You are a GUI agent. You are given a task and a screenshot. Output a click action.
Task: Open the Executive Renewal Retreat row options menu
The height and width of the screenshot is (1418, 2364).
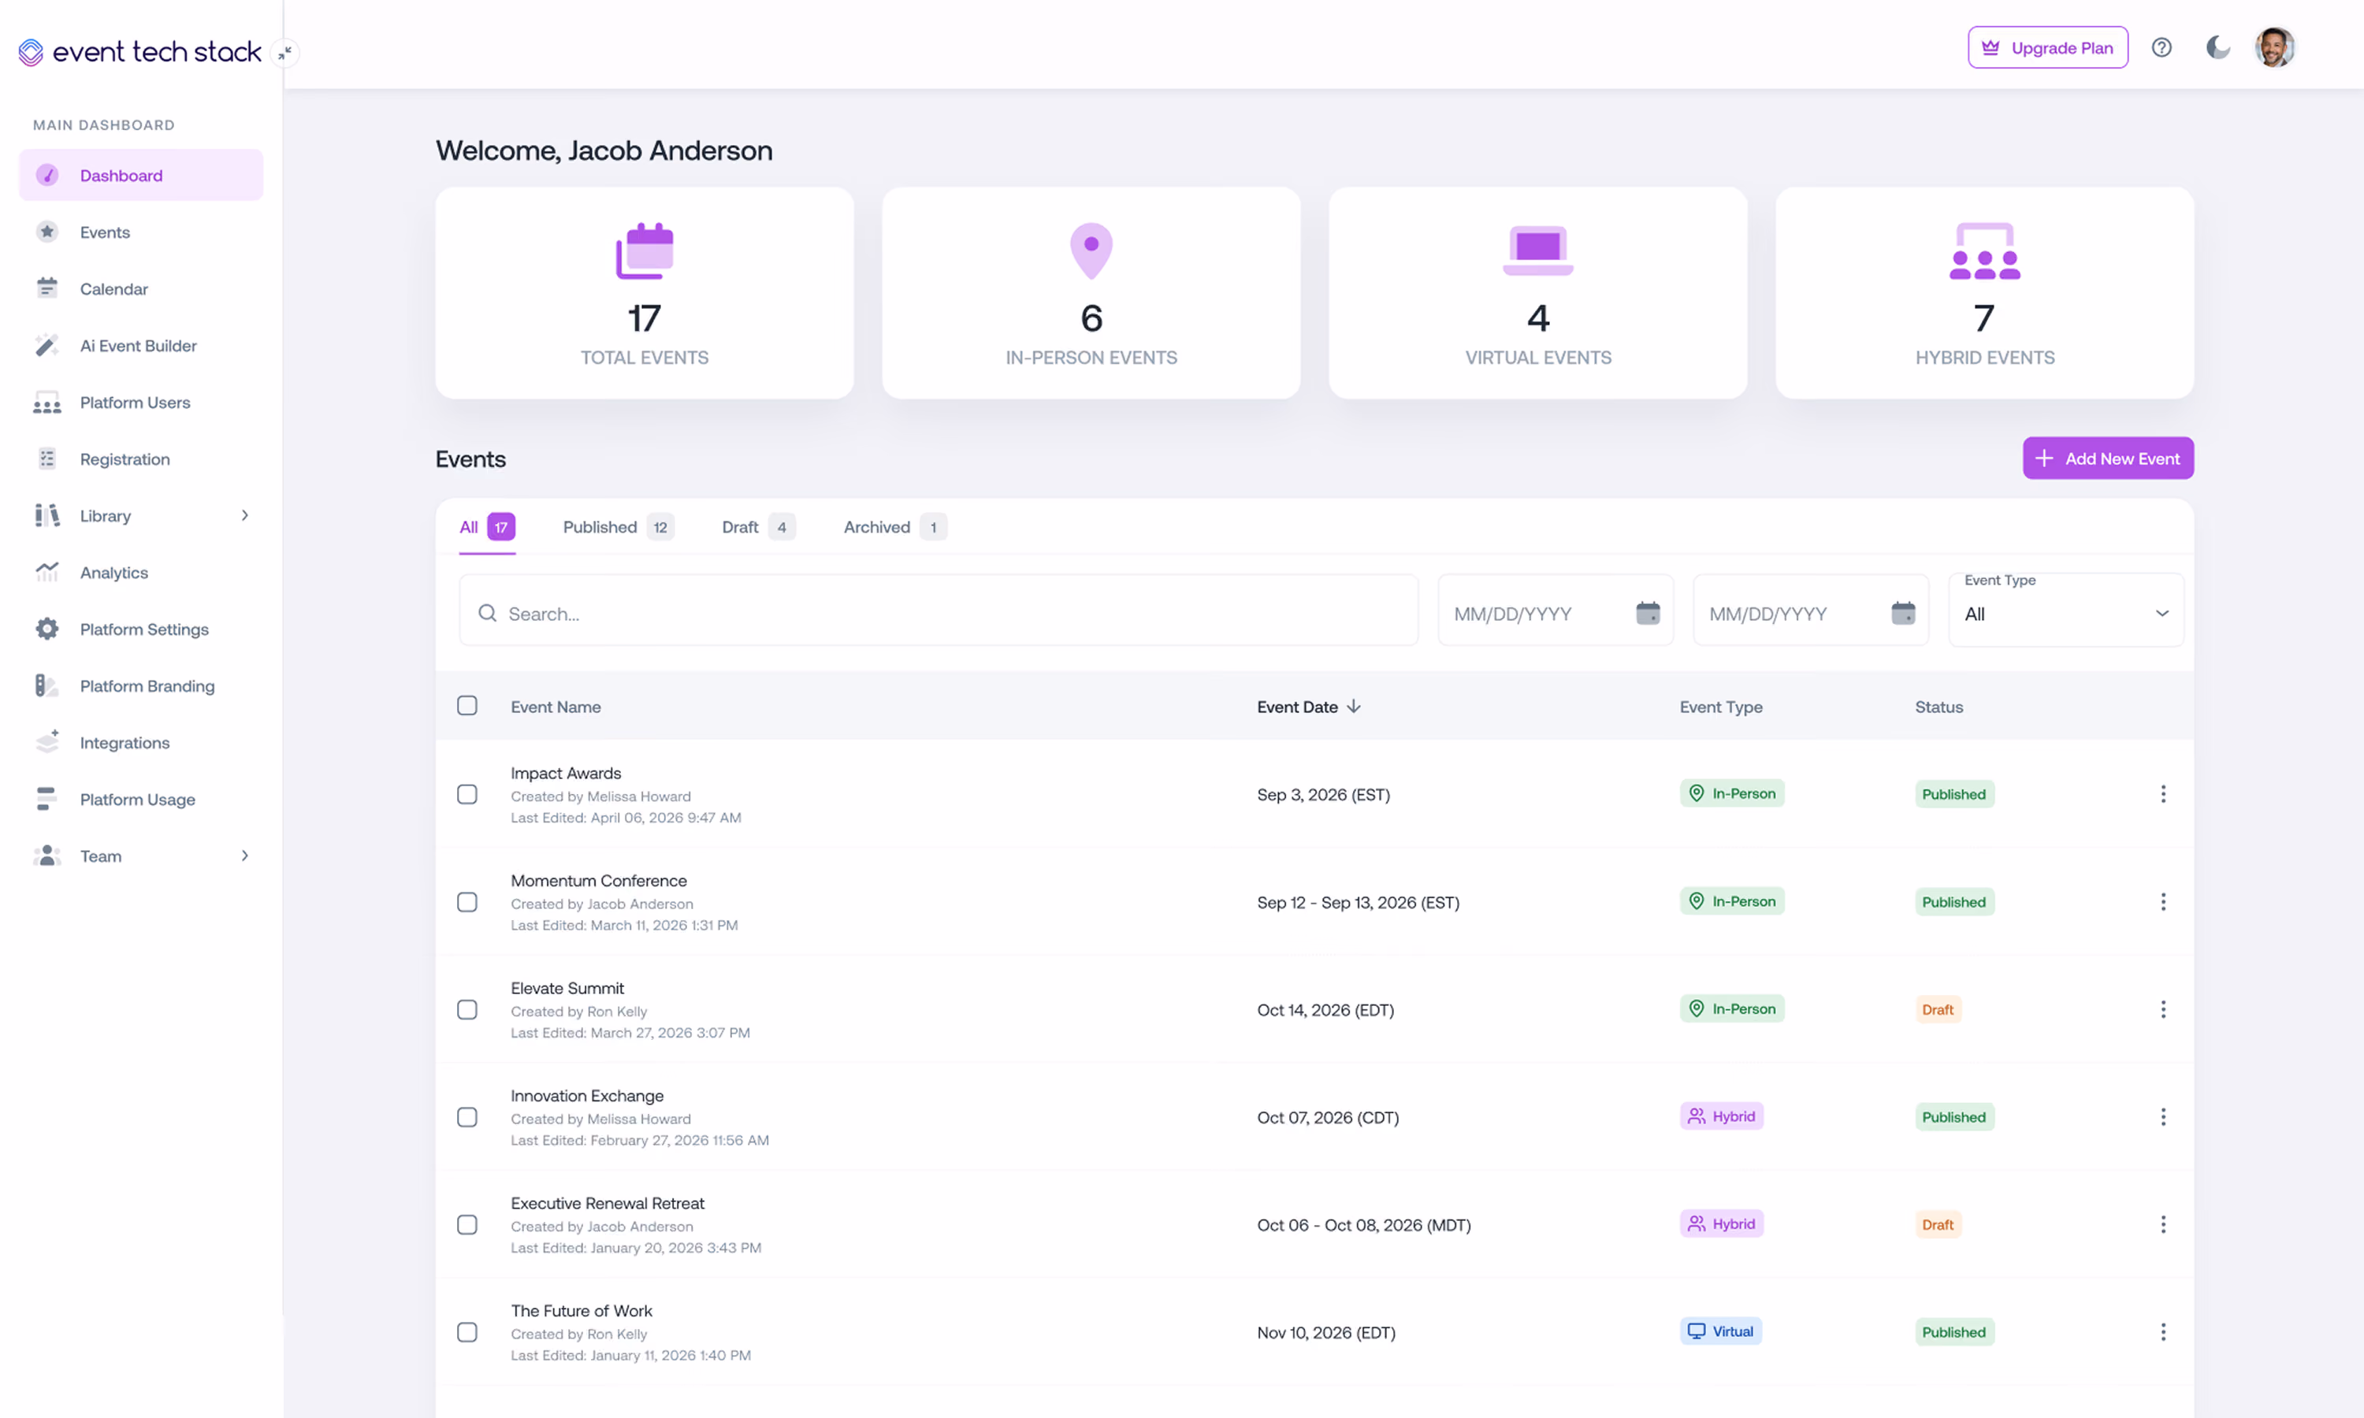tap(2162, 1224)
